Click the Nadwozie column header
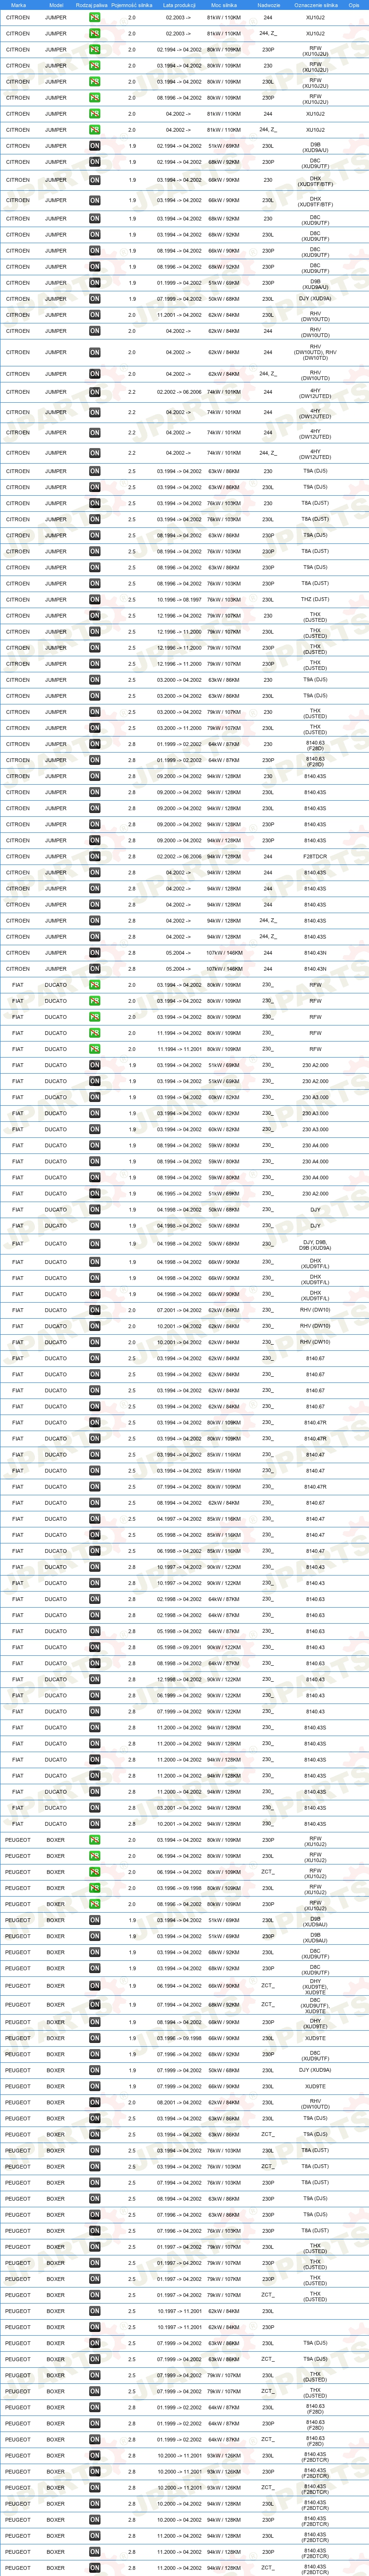The width and height of the screenshot is (369, 2576). tap(268, 5)
